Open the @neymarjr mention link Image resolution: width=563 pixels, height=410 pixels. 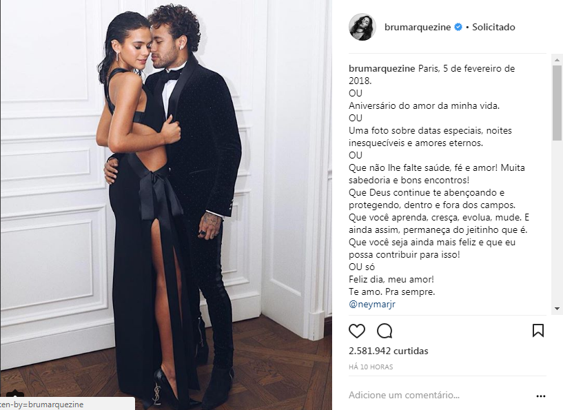click(372, 304)
